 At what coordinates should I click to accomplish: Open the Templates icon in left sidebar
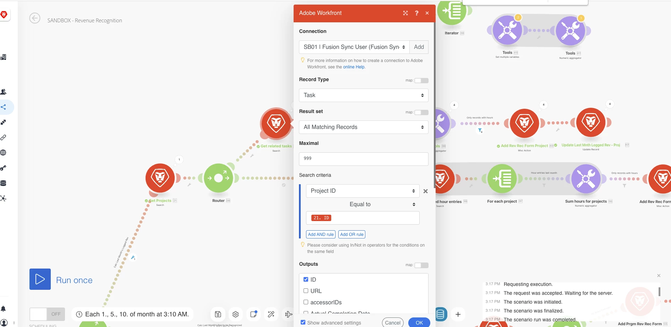pos(3,122)
